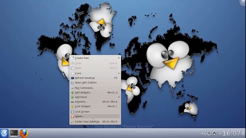Viewport: 246px width, 138px height.
Task: Click the display monitor tray icon
Action: click(x=209, y=133)
